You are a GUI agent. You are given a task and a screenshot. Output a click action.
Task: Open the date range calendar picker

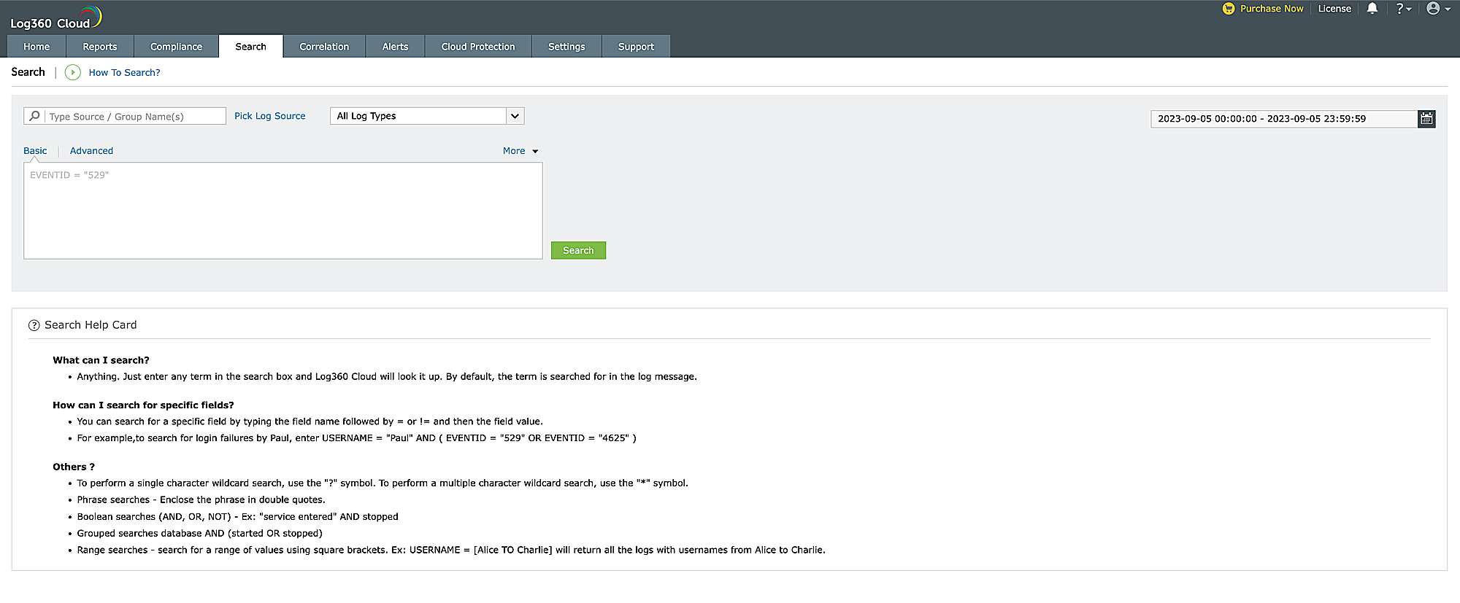1426,119
